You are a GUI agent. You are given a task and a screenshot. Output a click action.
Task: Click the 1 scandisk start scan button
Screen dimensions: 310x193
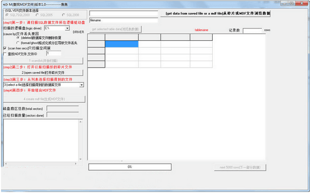click(43, 61)
